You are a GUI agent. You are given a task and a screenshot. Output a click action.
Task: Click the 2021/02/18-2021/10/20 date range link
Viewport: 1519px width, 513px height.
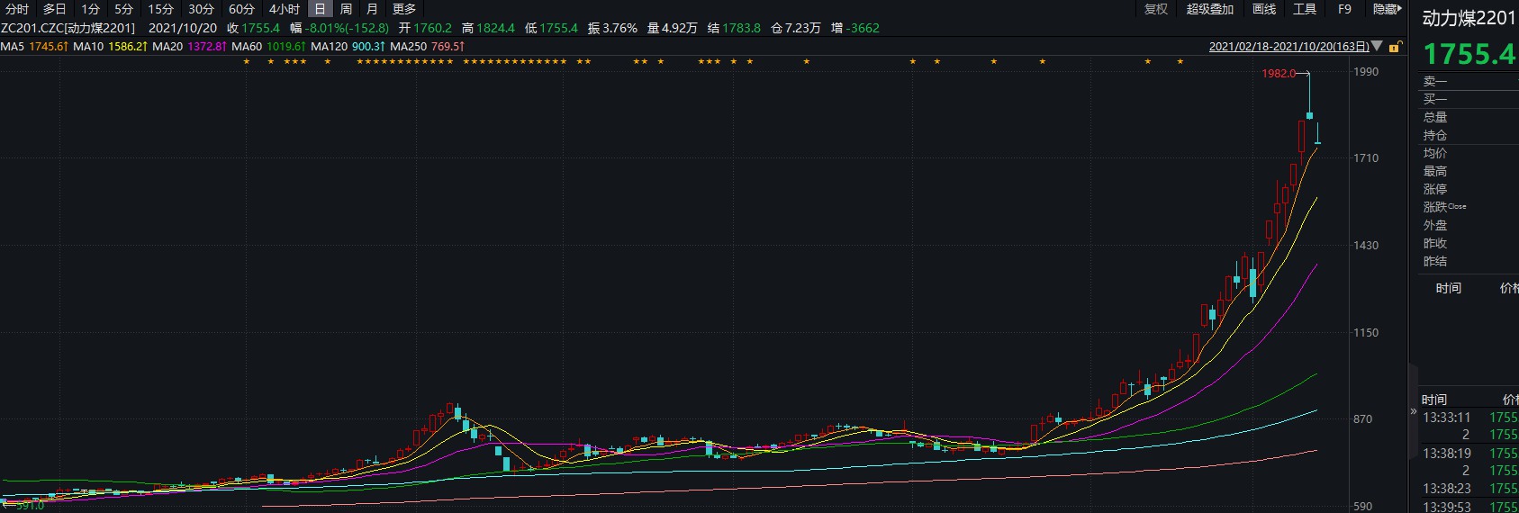coord(1288,47)
